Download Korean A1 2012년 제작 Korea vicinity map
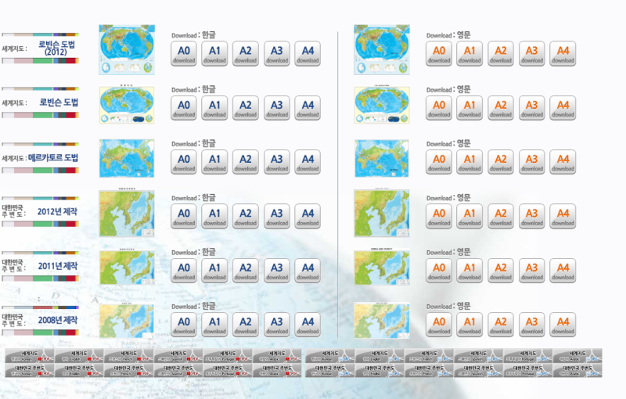 214,216
